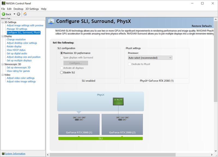Select the GeForce RTX 2080 (2) GPU graphic
Viewport: 218px width, 157px height.
pyautogui.click(x=122, y=124)
